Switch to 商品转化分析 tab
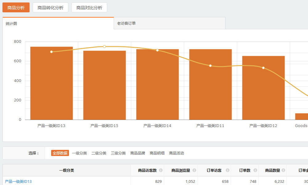 coord(51,7)
